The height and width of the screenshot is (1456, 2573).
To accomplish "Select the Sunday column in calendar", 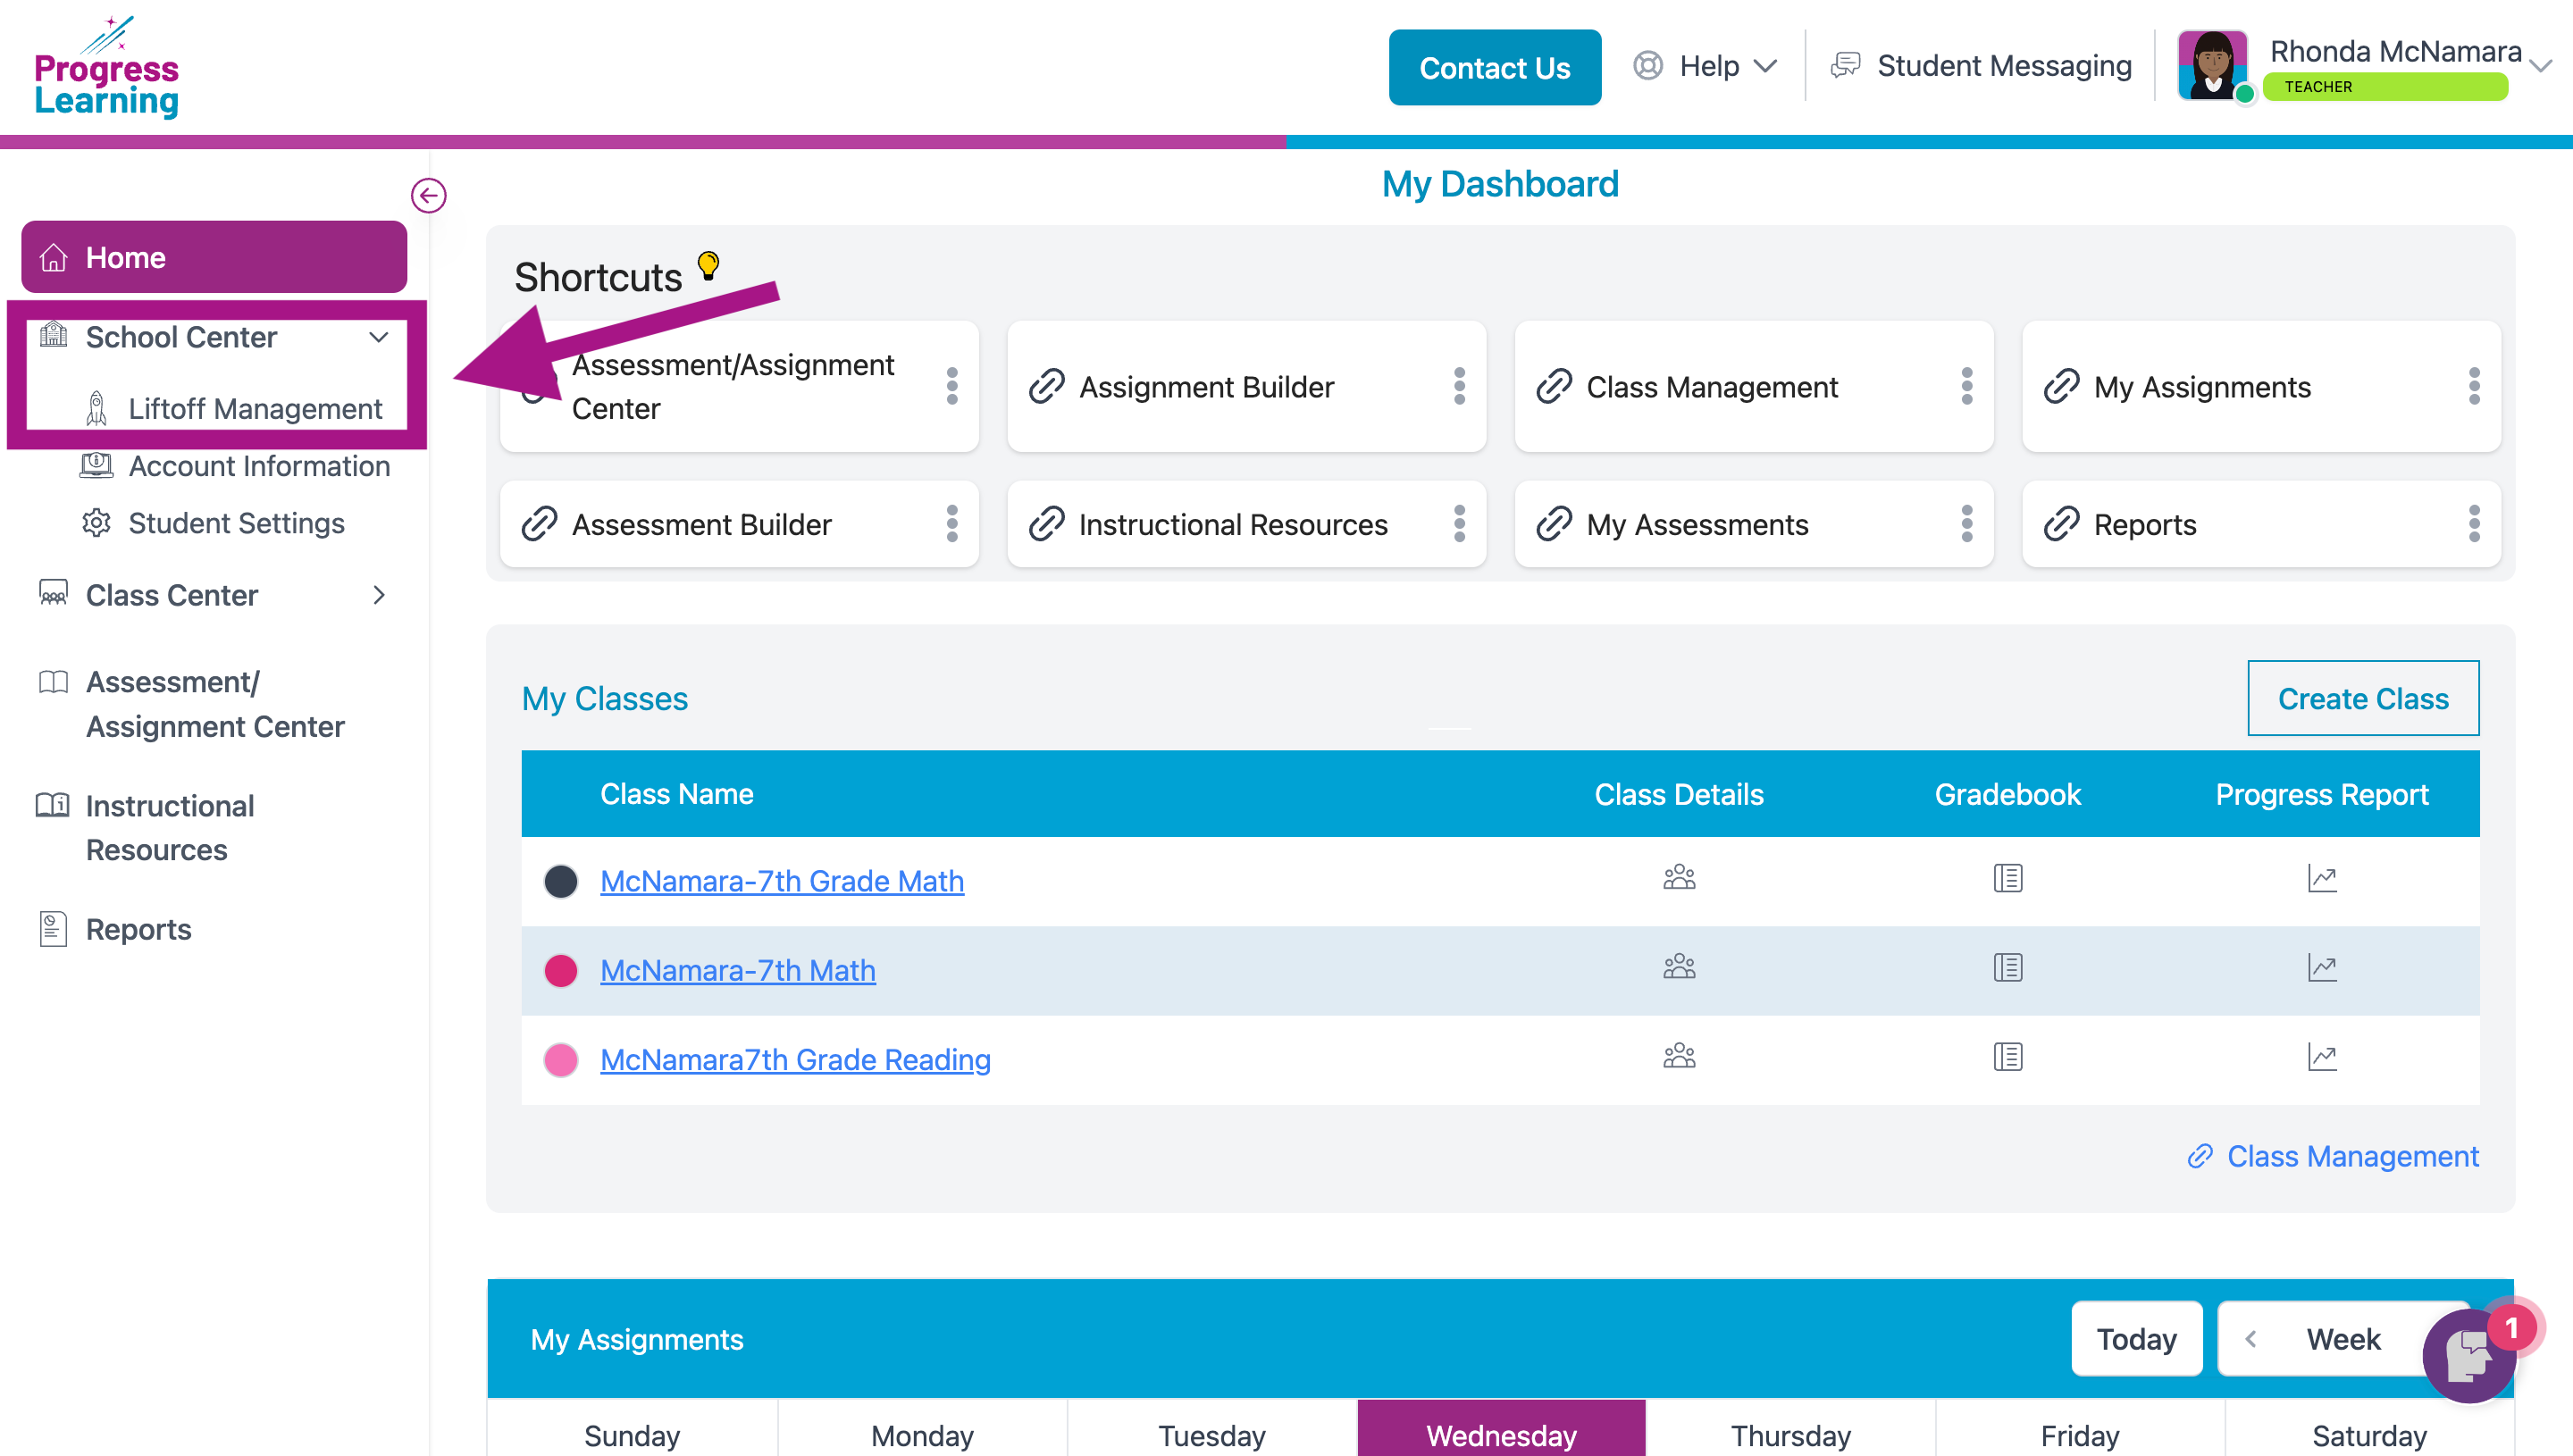I will coord(632,1430).
